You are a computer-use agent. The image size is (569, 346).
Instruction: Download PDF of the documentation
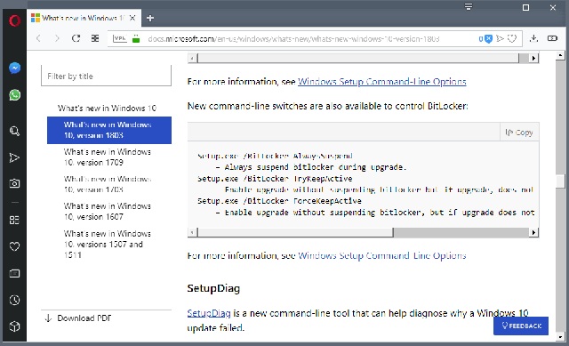click(78, 318)
